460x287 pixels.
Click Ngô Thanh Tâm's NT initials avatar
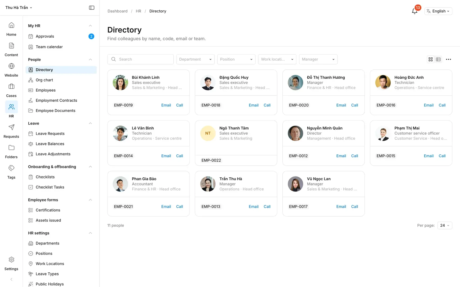pyautogui.click(x=208, y=133)
